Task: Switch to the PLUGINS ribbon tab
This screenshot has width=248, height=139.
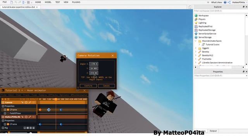Action: [x=76, y=2]
